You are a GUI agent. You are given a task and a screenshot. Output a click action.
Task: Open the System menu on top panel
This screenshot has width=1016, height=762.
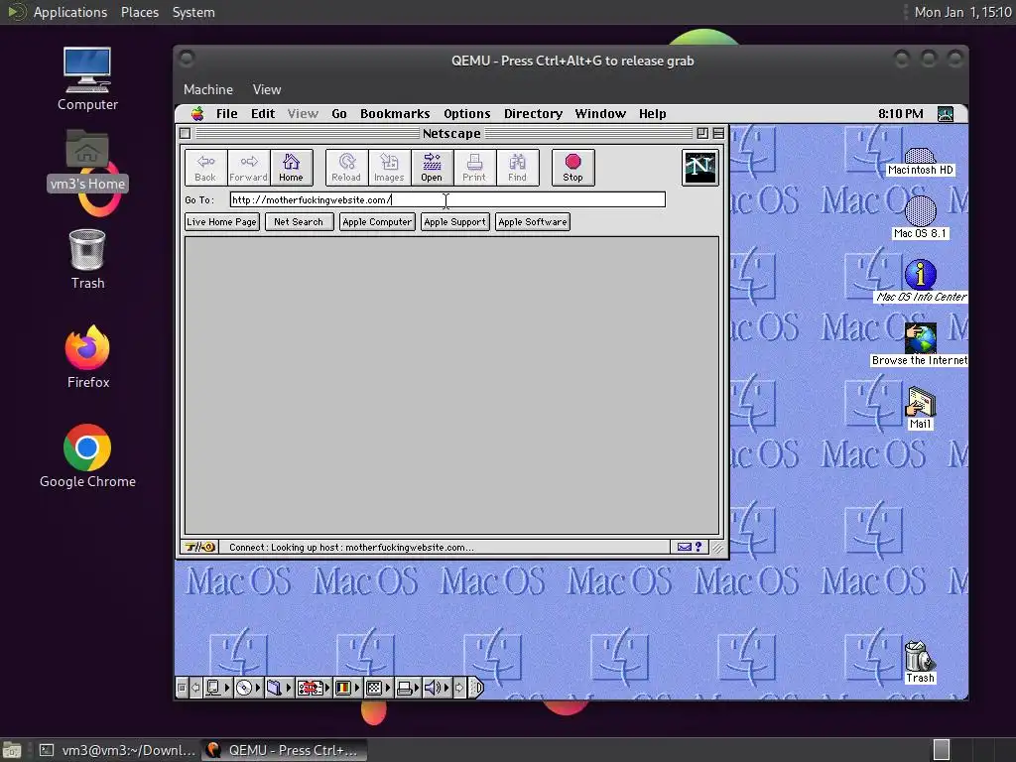pos(193,12)
